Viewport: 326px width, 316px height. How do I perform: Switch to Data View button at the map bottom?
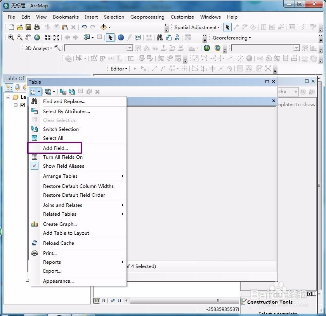97,301
